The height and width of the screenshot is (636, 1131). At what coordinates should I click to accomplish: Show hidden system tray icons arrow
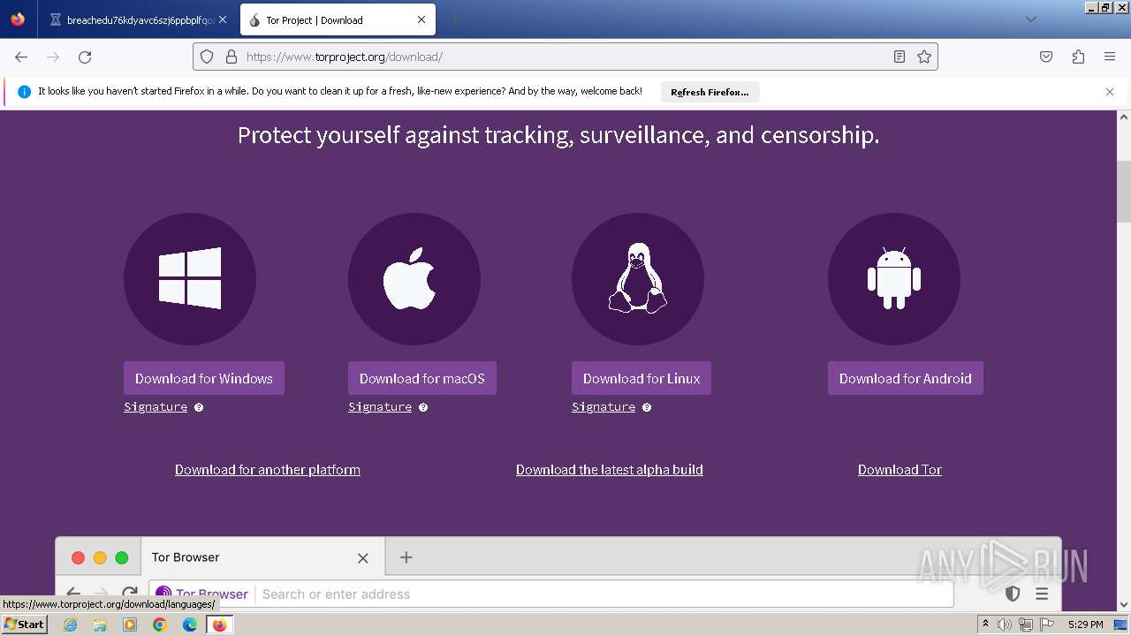pos(985,625)
